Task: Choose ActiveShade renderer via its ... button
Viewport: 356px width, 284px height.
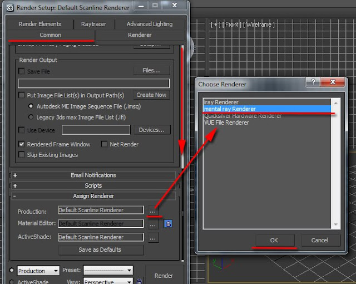Action: point(153,238)
